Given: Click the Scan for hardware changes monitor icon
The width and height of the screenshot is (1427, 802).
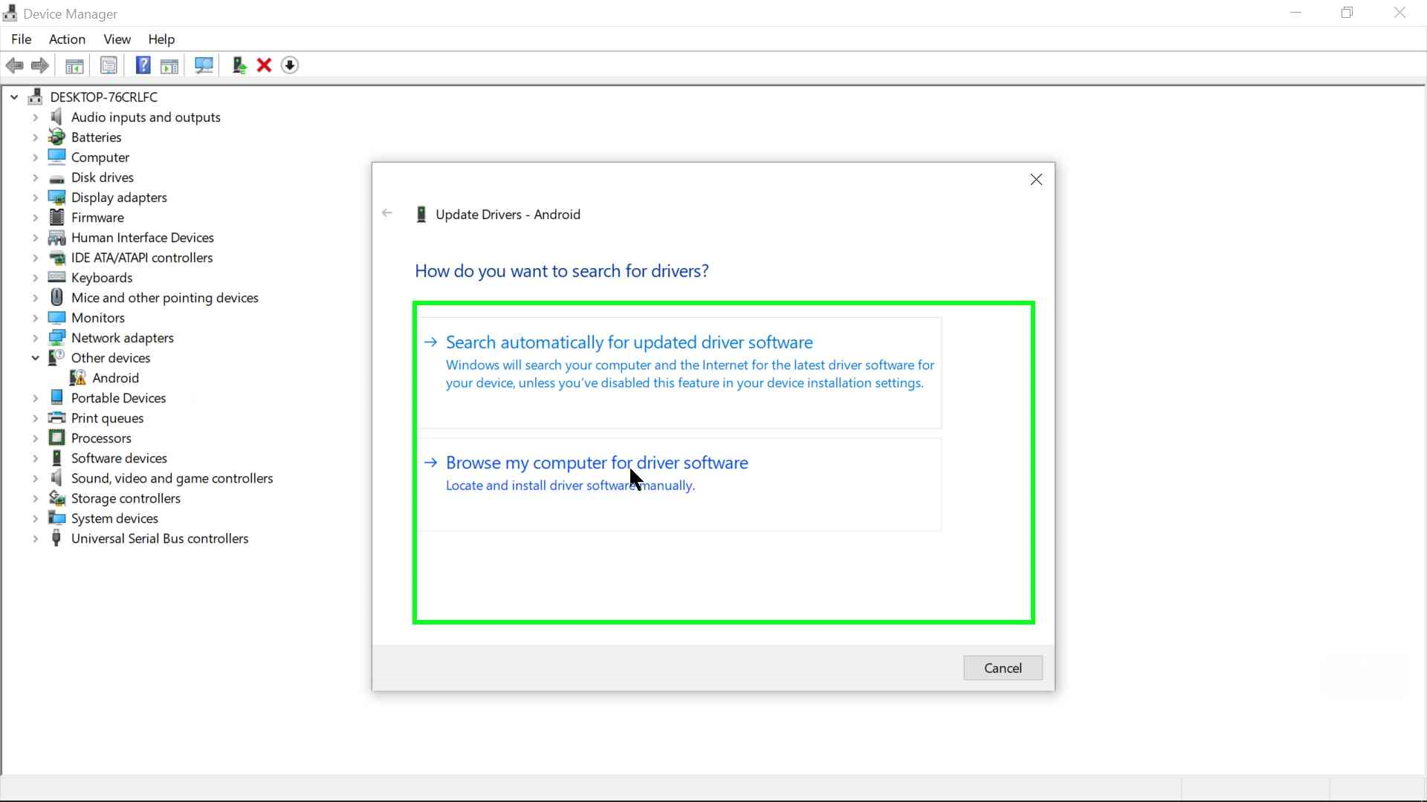Looking at the screenshot, I should point(204,65).
